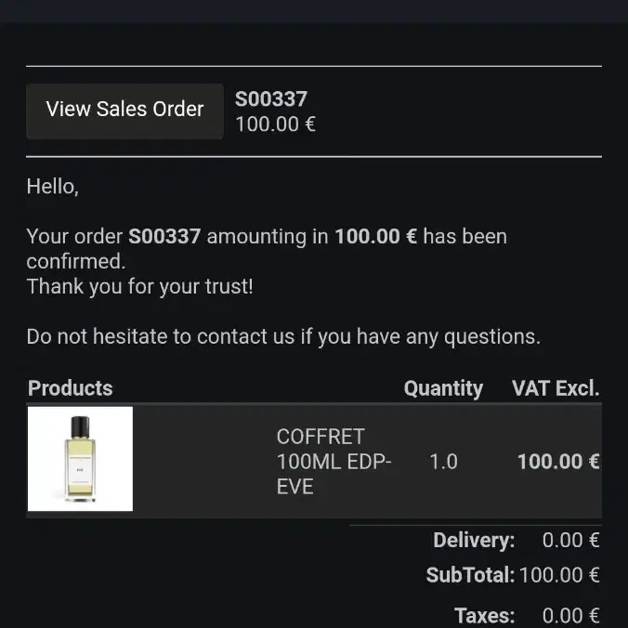The image size is (628, 628).
Task: Click the Products column header
Action: tap(70, 388)
